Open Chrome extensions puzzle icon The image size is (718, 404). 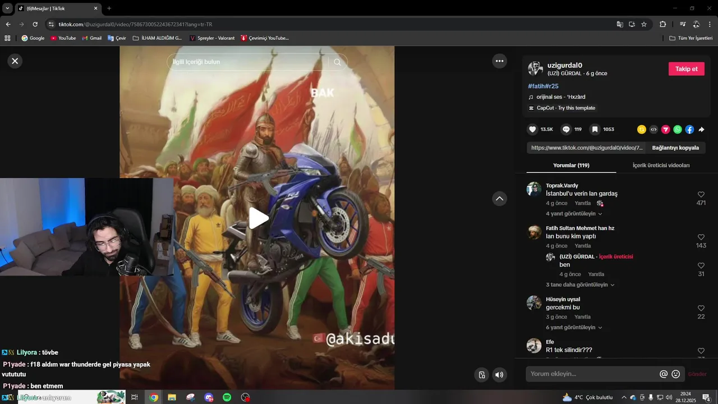pos(662,24)
